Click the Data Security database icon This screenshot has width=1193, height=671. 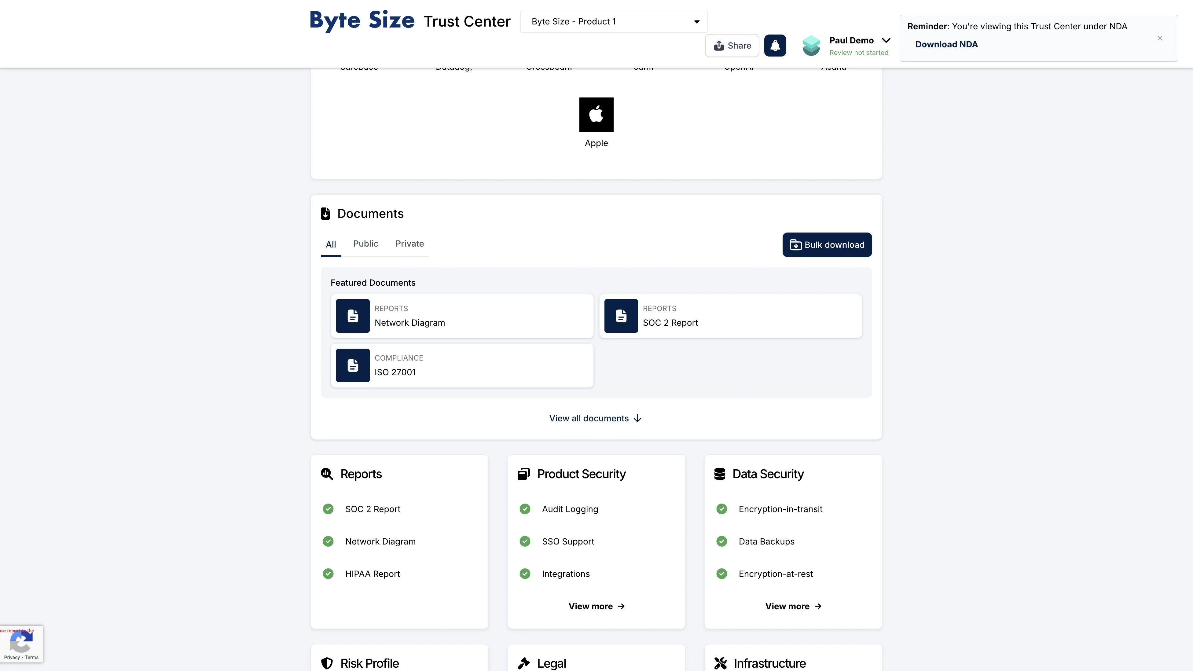point(720,474)
